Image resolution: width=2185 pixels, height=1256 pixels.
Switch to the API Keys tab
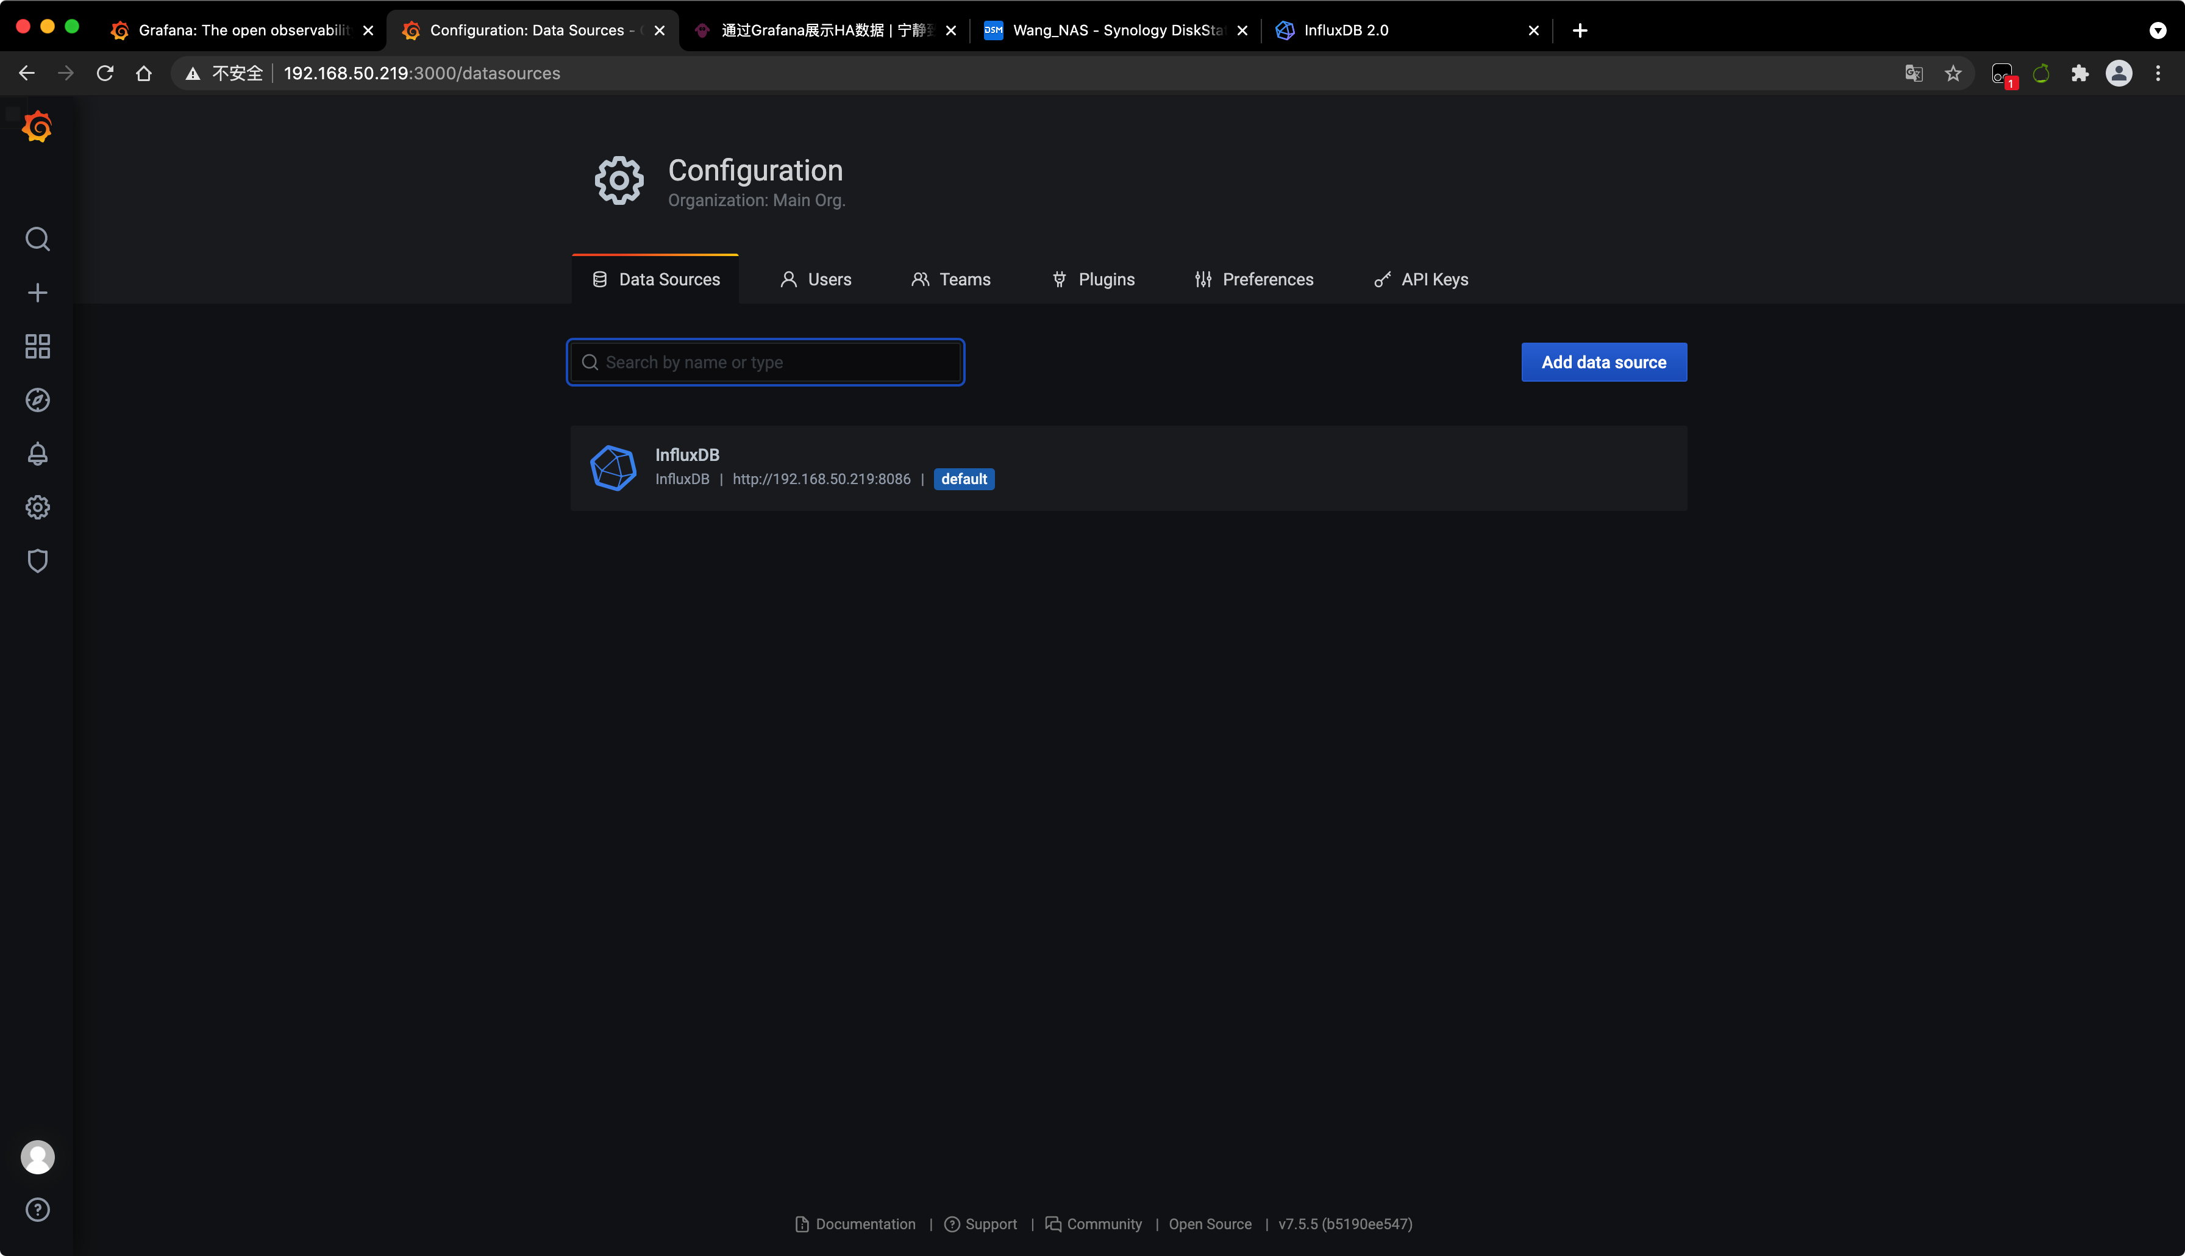coord(1421,279)
